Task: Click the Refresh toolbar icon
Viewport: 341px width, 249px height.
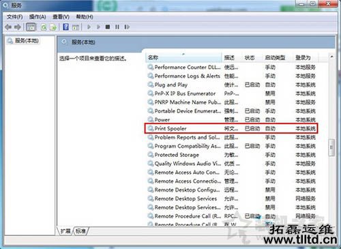Action: [x=44, y=27]
